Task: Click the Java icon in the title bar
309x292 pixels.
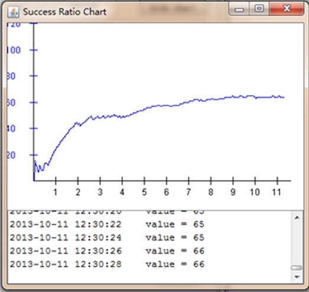Action: 13,12
